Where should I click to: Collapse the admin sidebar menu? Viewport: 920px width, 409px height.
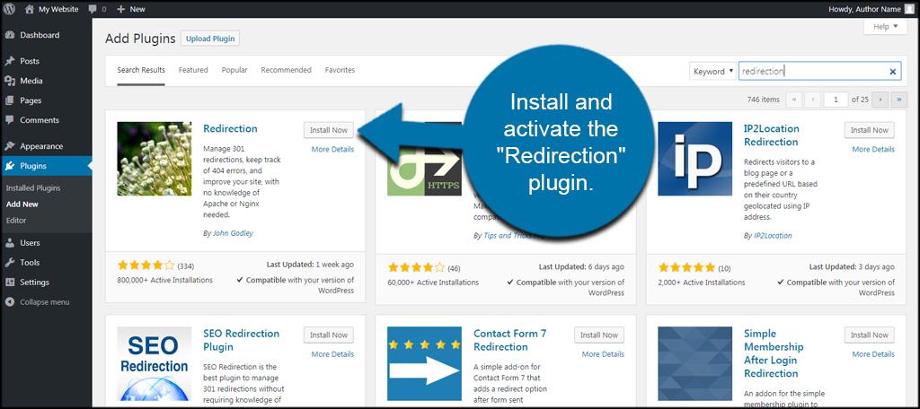tap(38, 301)
